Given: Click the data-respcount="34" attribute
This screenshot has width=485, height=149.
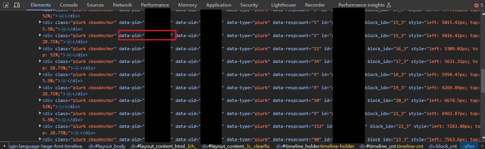Looking at the screenshot, I should tap(297, 61).
